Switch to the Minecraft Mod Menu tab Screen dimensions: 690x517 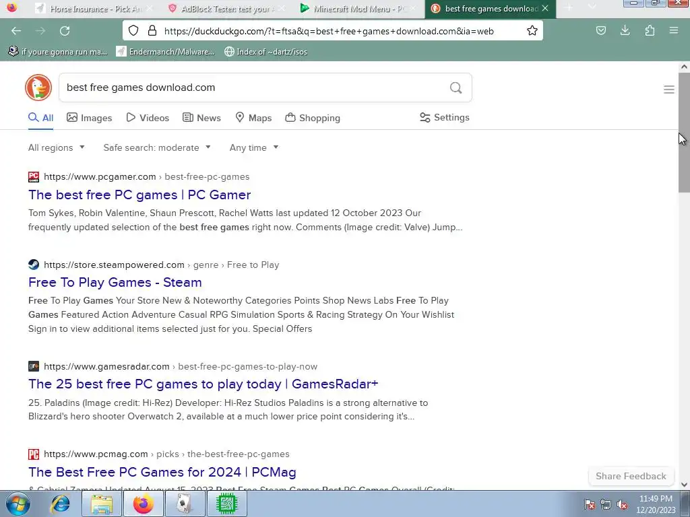click(x=358, y=8)
